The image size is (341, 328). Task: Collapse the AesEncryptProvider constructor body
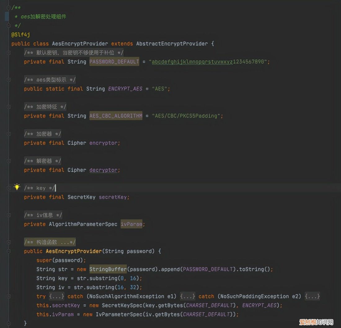9,251
